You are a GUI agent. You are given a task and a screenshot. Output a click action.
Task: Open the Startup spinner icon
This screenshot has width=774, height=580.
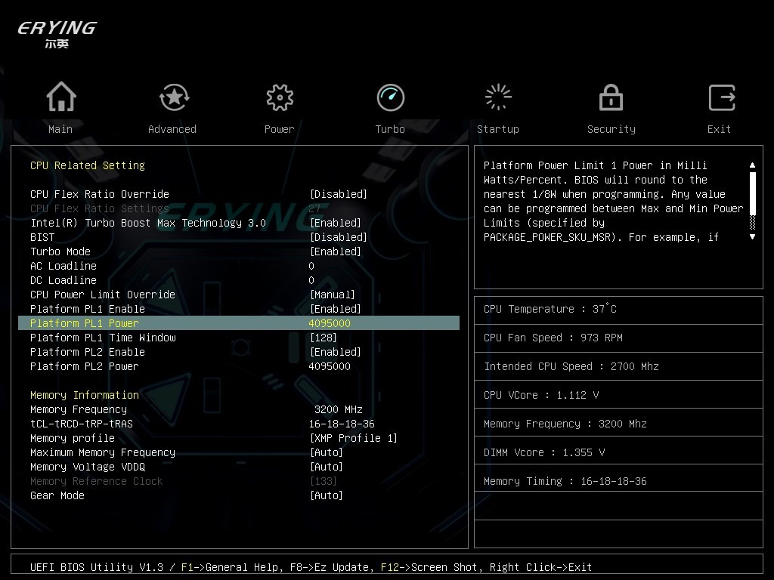[x=498, y=97]
